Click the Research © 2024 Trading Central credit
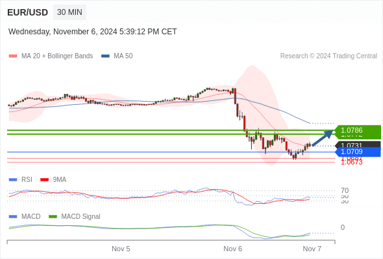The width and height of the screenshot is (383, 259). tap(328, 56)
